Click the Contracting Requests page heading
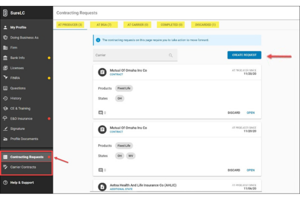Image resolution: width=300 pixels, height=200 pixels. tap(76, 13)
